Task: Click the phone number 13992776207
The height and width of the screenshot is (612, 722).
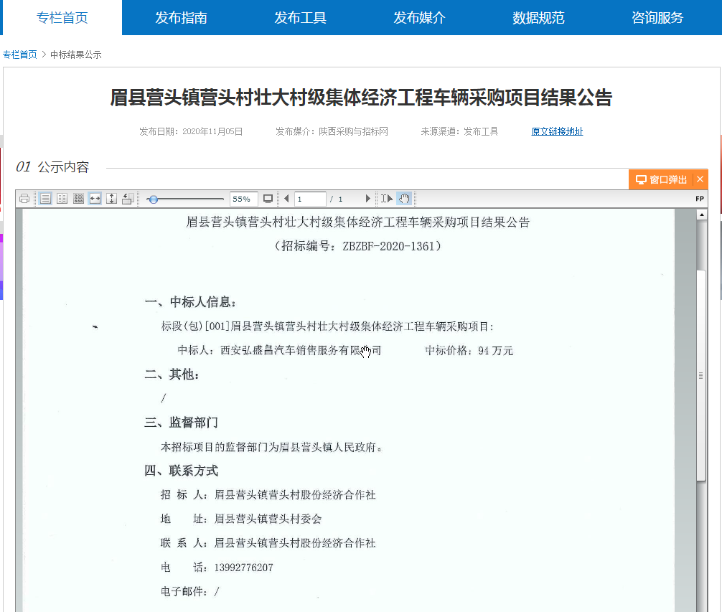Action: 243,568
